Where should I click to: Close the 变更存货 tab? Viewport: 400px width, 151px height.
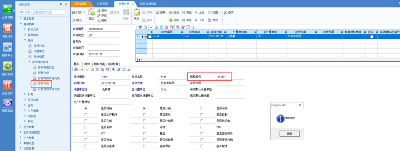click(133, 4)
